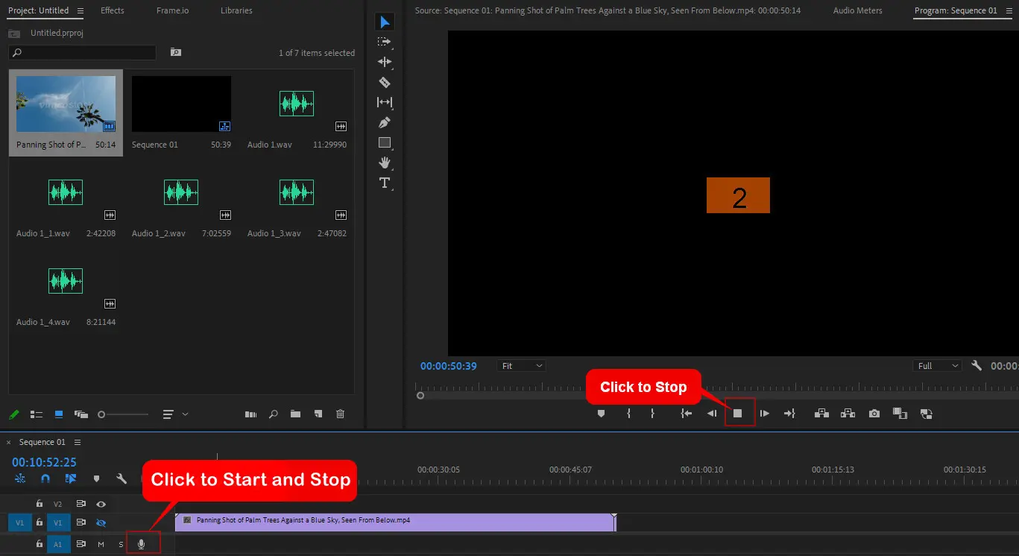This screenshot has width=1019, height=556.
Task: Select the Selection tool arrow
Action: (385, 22)
